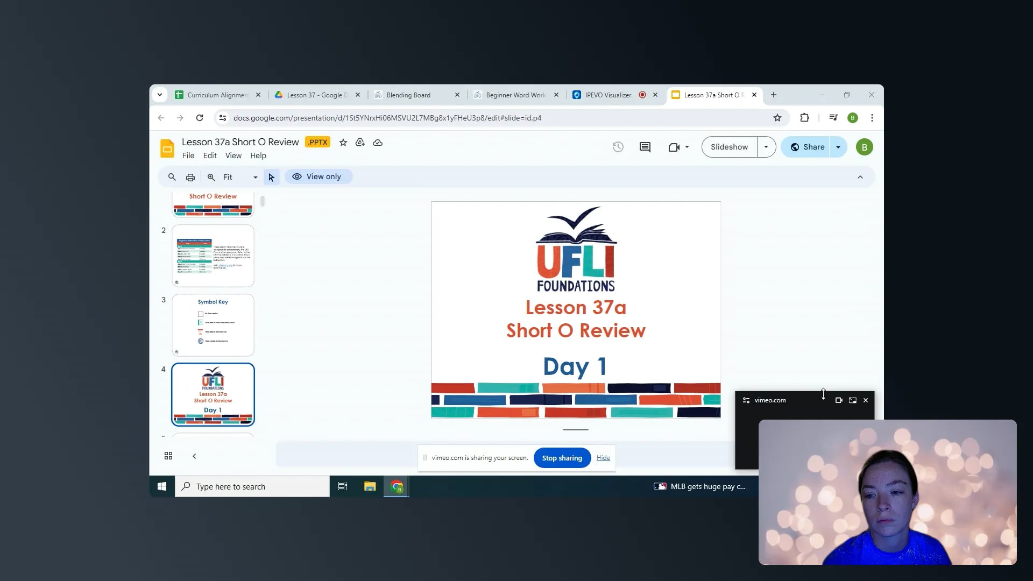This screenshot has width=1033, height=581.
Task: Enter picture-in-picture from the vimeo overlay
Action: pos(852,400)
